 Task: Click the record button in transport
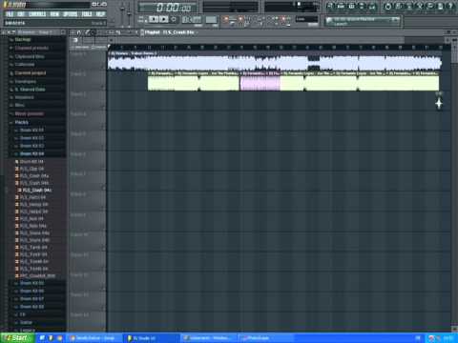pyautogui.click(x=174, y=19)
